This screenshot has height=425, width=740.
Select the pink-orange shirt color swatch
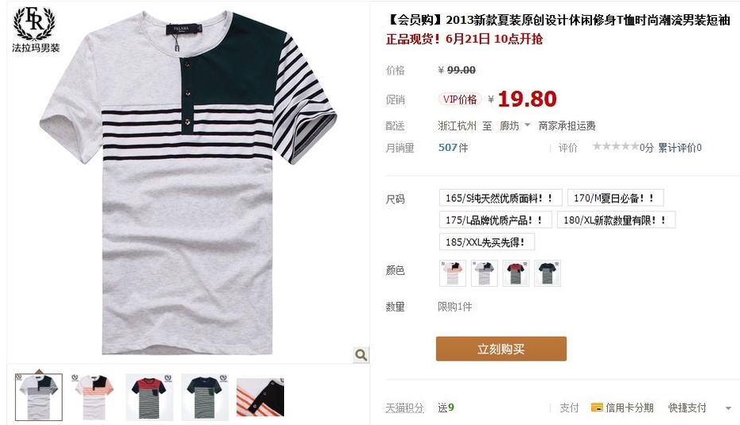(453, 273)
